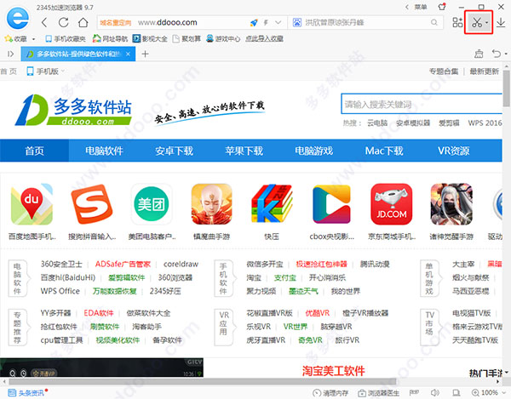This screenshot has height=399, width=511.
Task: Expand the restore tab dropdown arrow
Action: (506, 54)
